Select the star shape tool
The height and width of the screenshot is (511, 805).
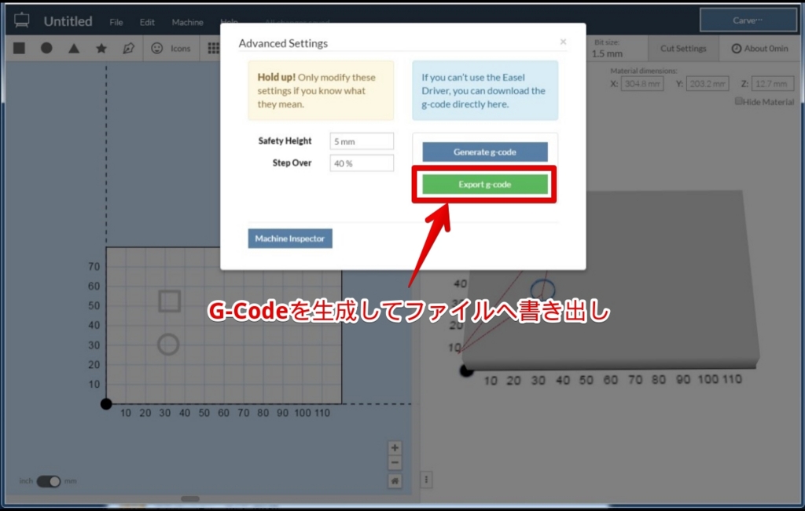[101, 48]
